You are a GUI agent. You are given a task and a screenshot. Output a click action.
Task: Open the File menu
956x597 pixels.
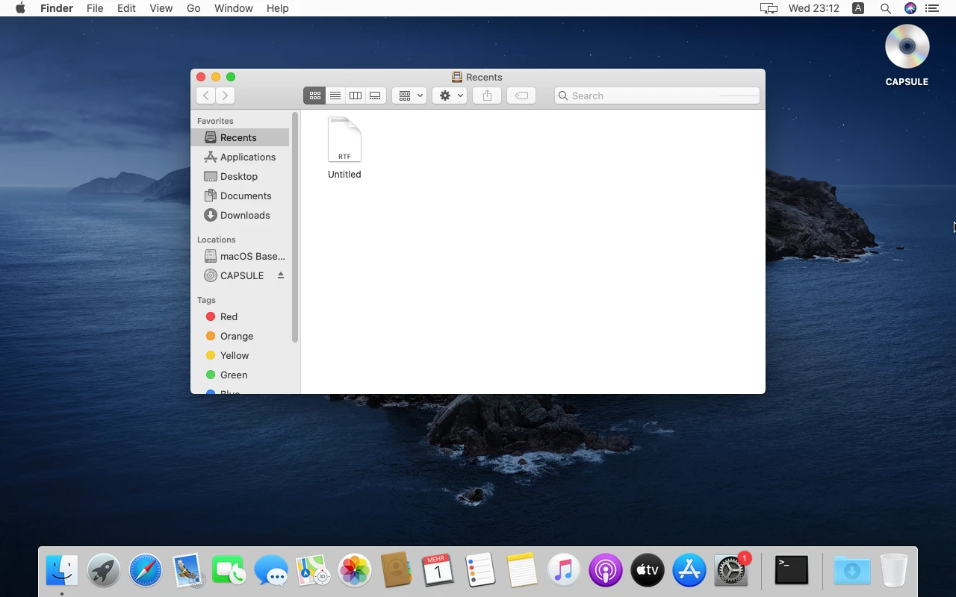(x=95, y=8)
